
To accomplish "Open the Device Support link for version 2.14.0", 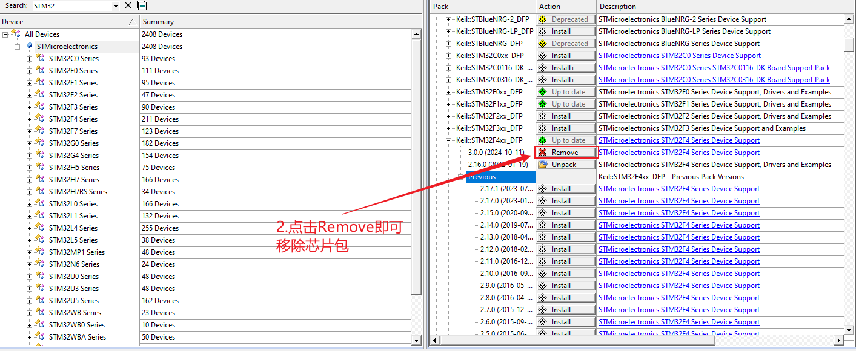I will coord(679,225).
